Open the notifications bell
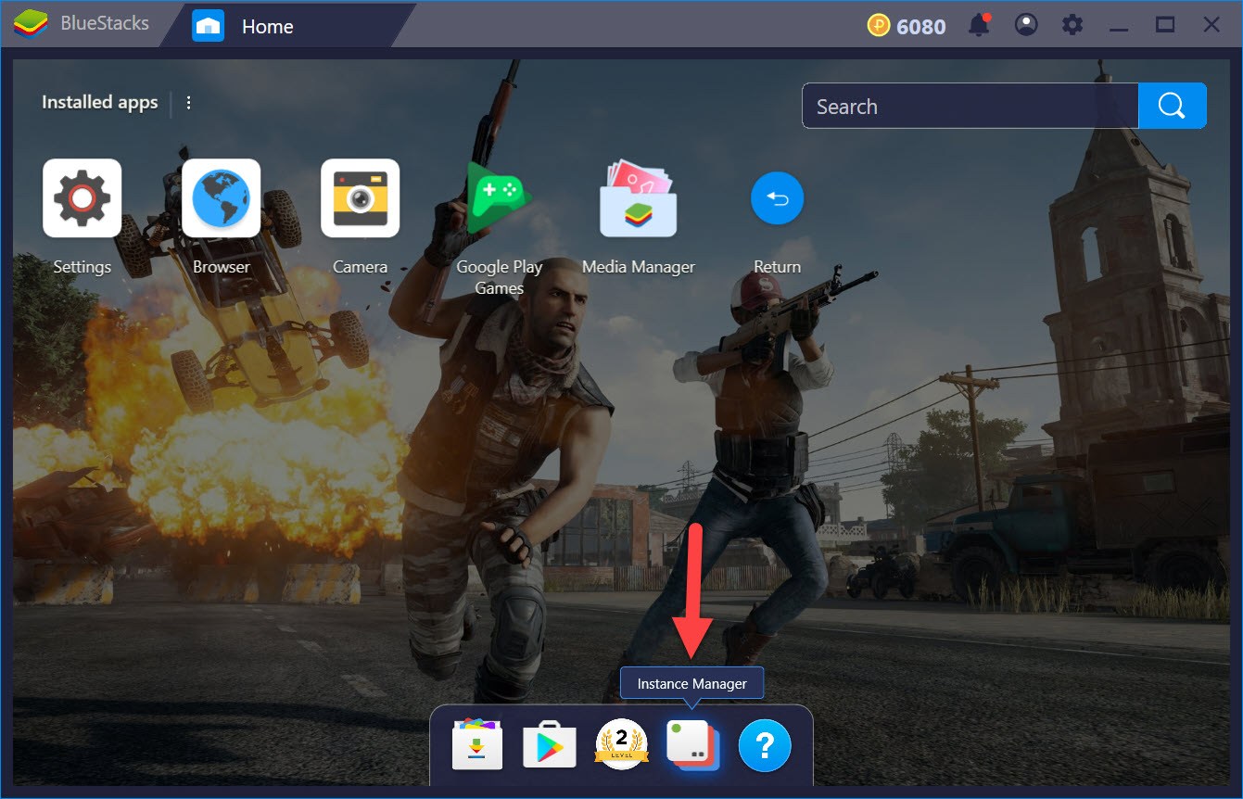1243x799 pixels. pyautogui.click(x=979, y=25)
